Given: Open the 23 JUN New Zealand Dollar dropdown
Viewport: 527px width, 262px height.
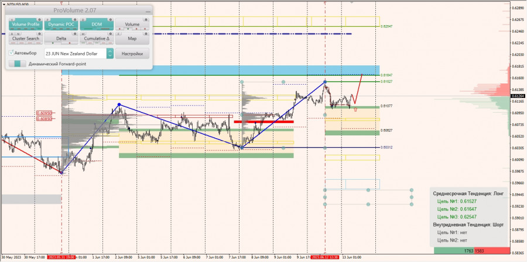Looking at the screenshot, I should 75,53.
